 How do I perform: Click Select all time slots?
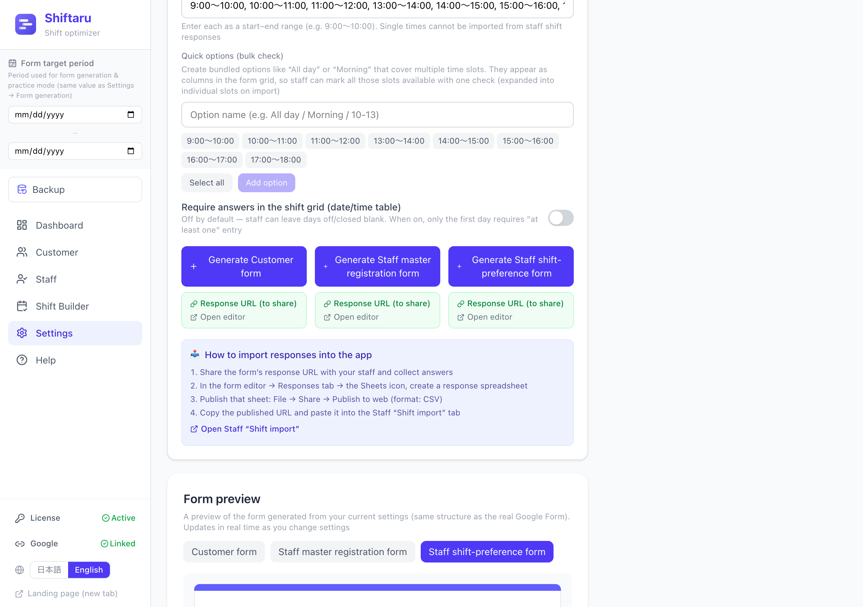(x=207, y=182)
